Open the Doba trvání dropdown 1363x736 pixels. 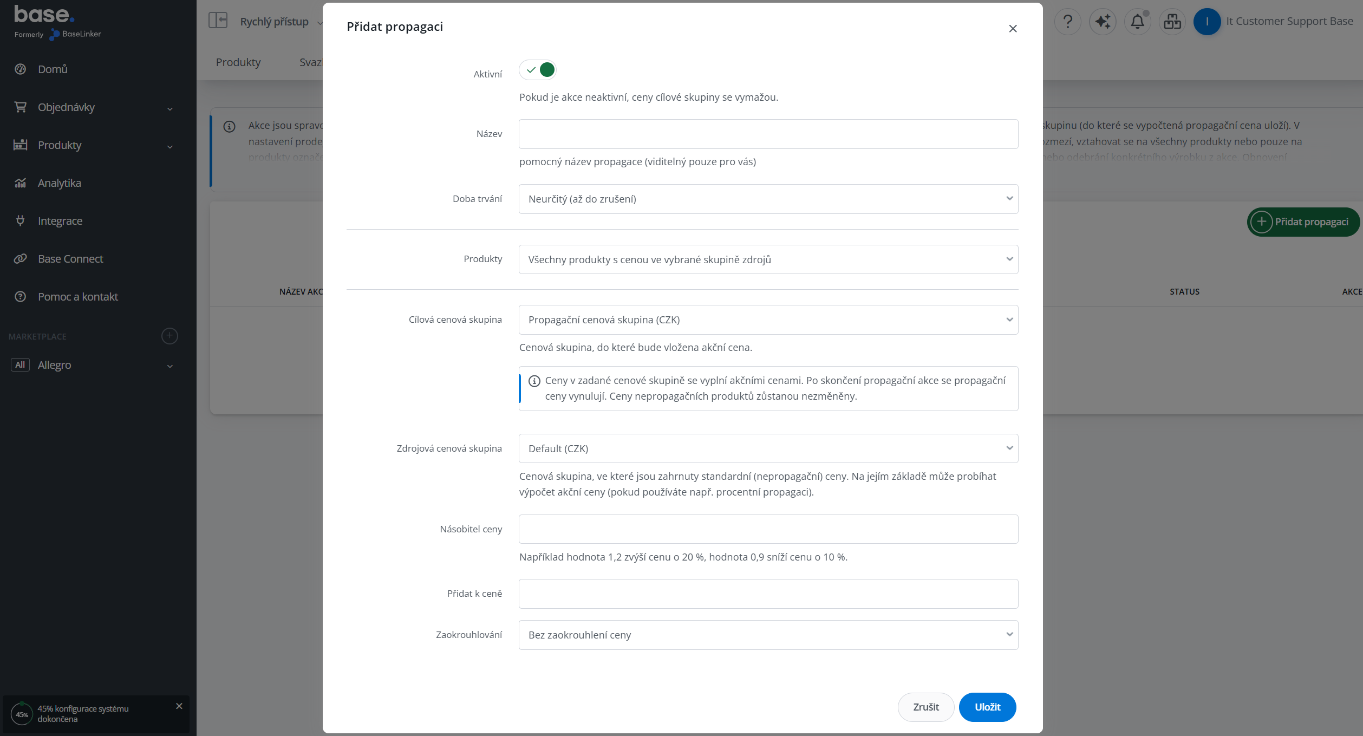point(768,199)
